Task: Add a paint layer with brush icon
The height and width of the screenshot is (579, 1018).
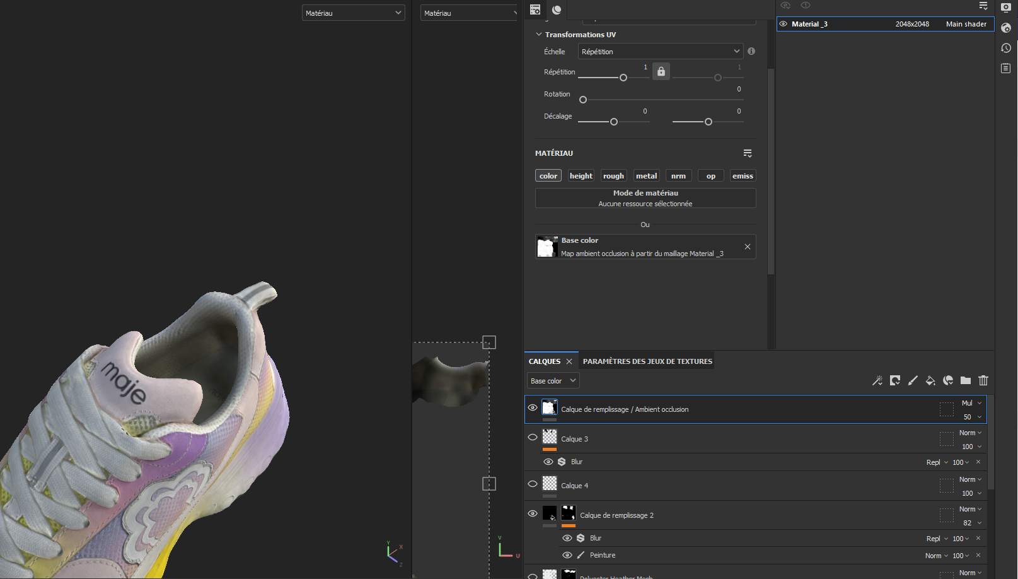Action: (x=912, y=380)
